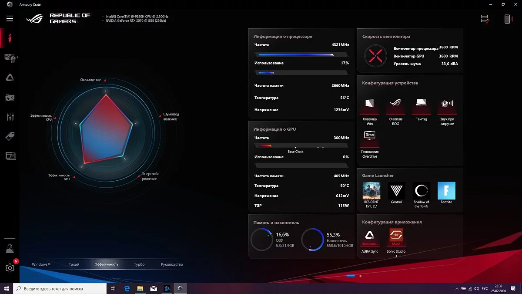Image resolution: width=522 pixels, height=294 pixels.
Task: Click the Эффективность GPU chart label
Action: 59,177
